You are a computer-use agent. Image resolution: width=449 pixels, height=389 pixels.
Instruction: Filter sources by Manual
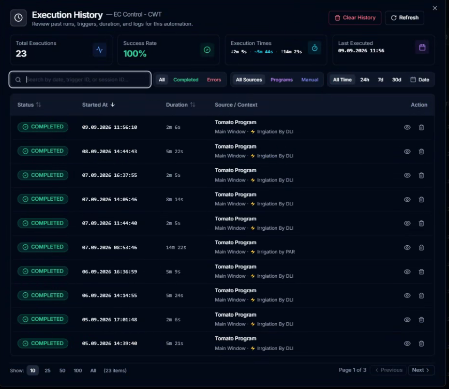pyautogui.click(x=309, y=80)
